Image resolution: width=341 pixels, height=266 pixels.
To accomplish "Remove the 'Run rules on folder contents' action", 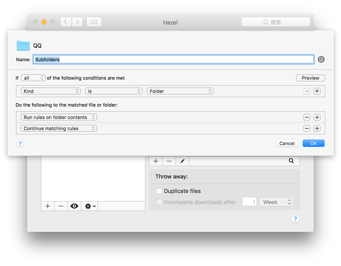I will click(x=307, y=117).
